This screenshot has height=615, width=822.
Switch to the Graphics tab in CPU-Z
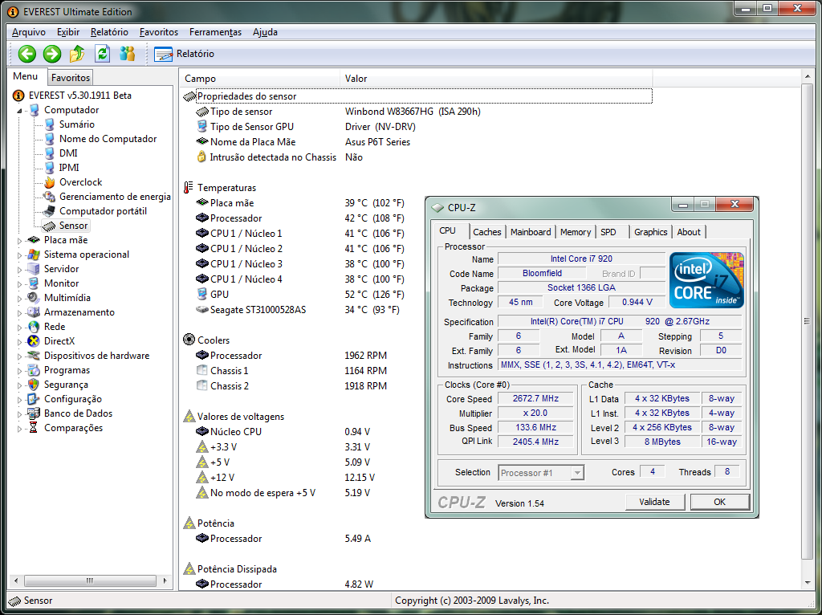click(x=650, y=232)
